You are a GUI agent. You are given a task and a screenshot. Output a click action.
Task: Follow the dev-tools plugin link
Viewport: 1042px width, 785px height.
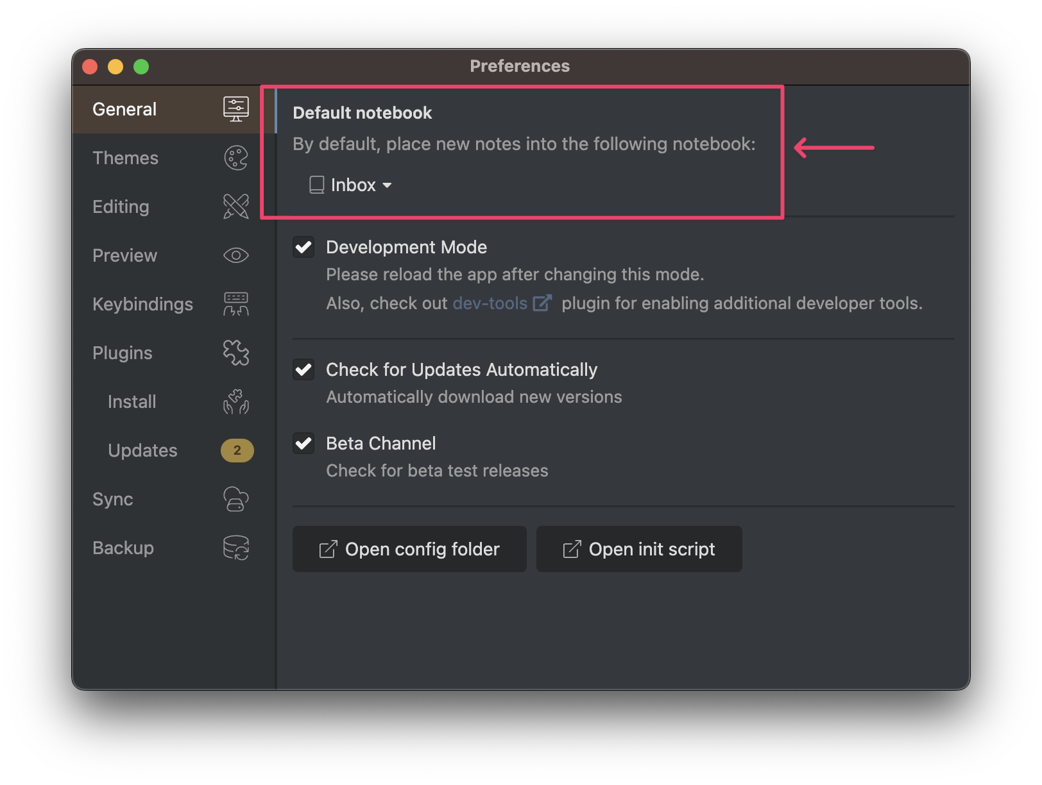[x=490, y=303]
